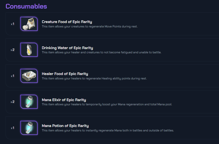Click the x2 quantity beside Drinking Water

(x=13, y=50)
